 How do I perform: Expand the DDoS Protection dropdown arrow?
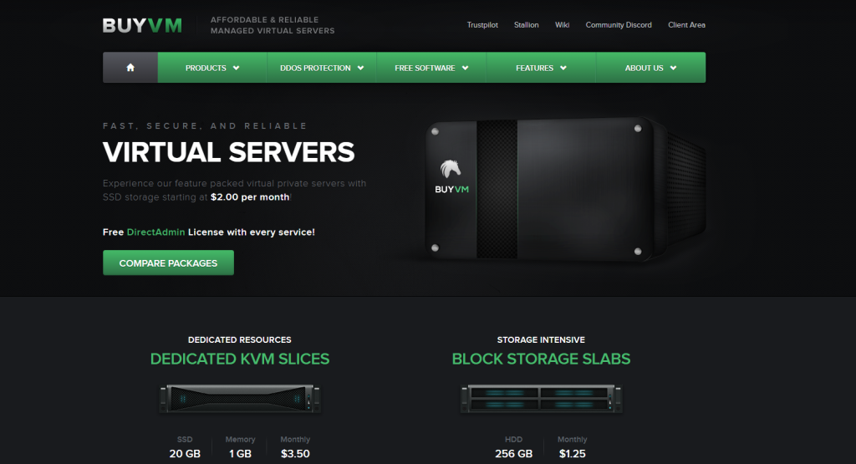360,69
